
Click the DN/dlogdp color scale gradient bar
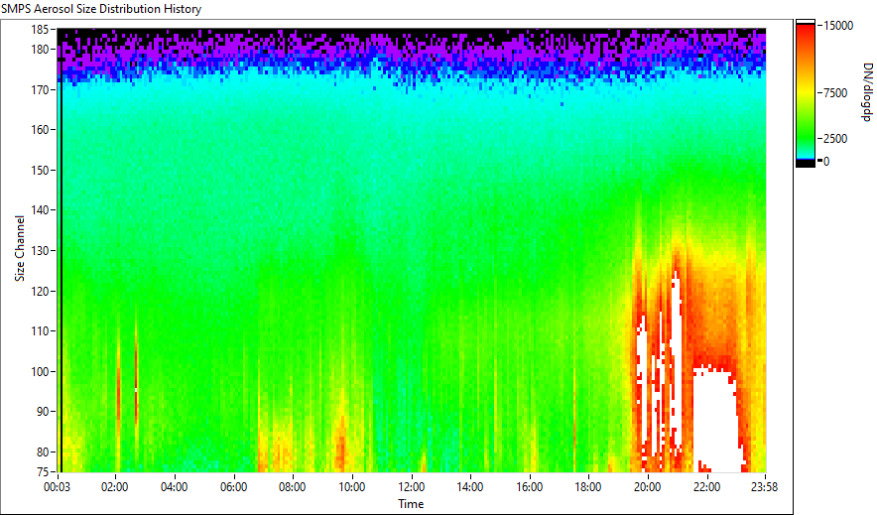pyautogui.click(x=806, y=93)
